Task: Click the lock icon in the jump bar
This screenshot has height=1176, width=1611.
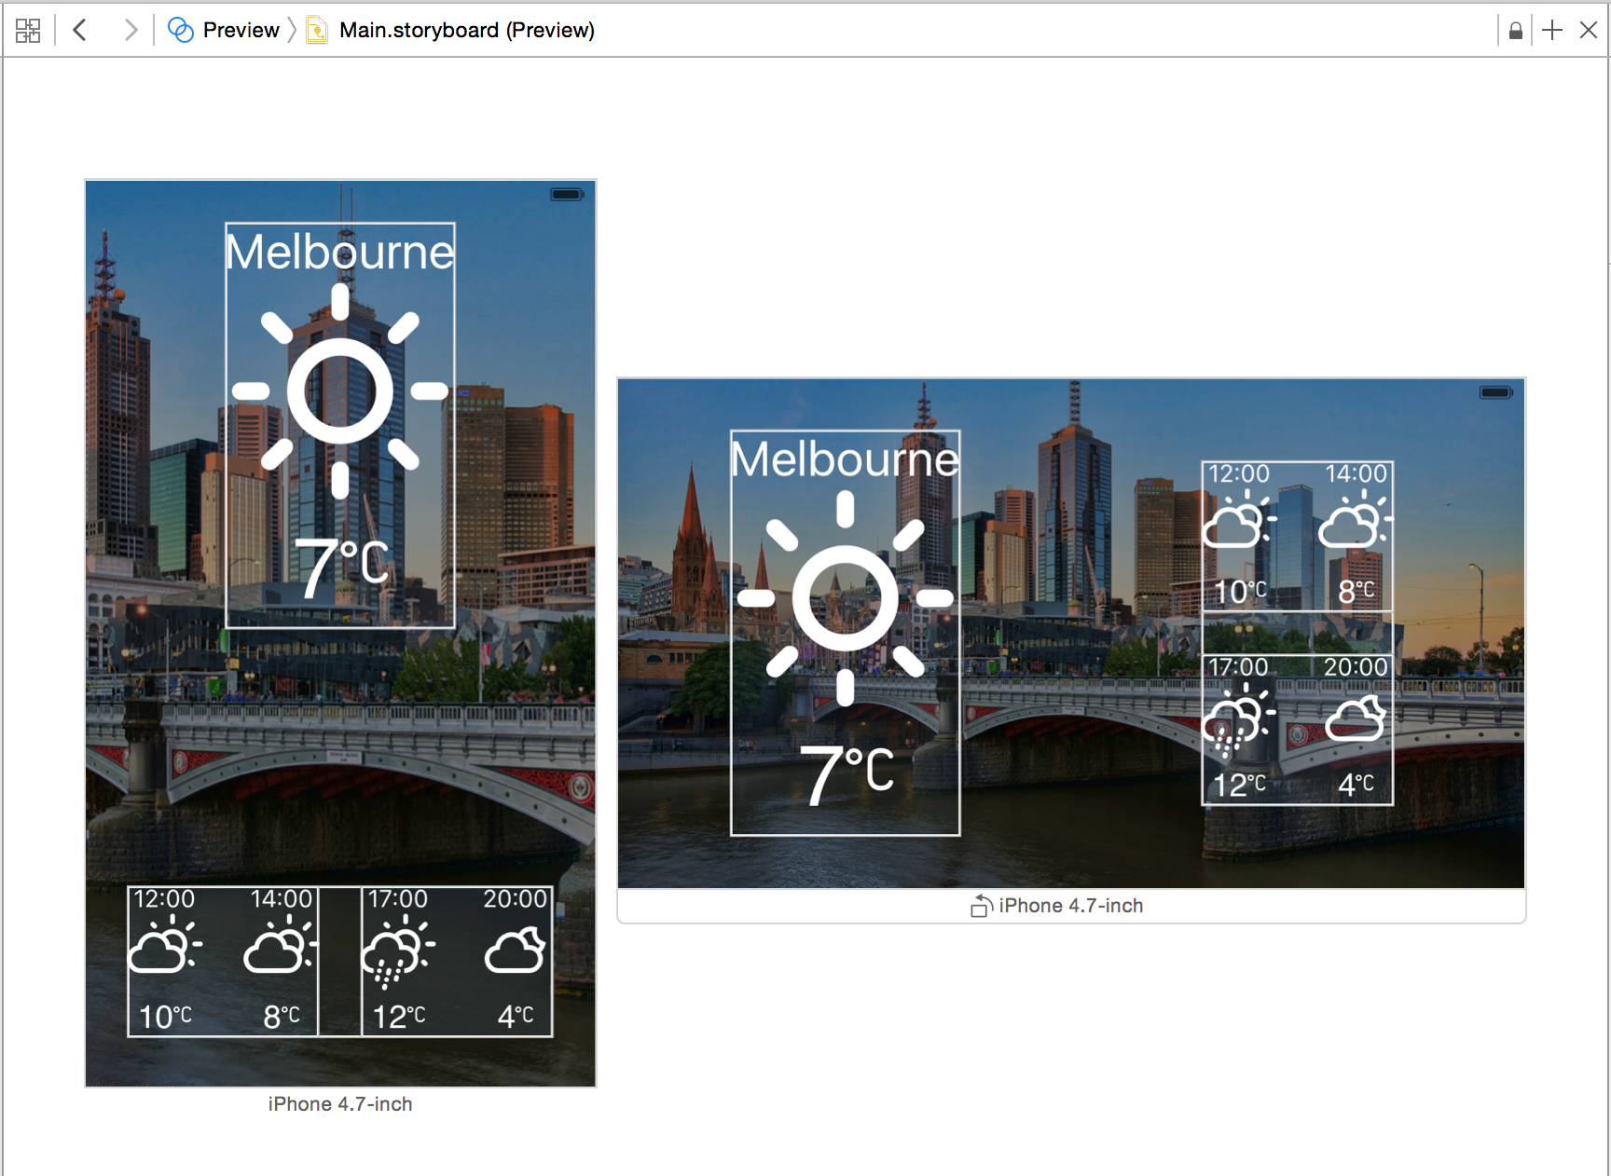Action: [1515, 31]
